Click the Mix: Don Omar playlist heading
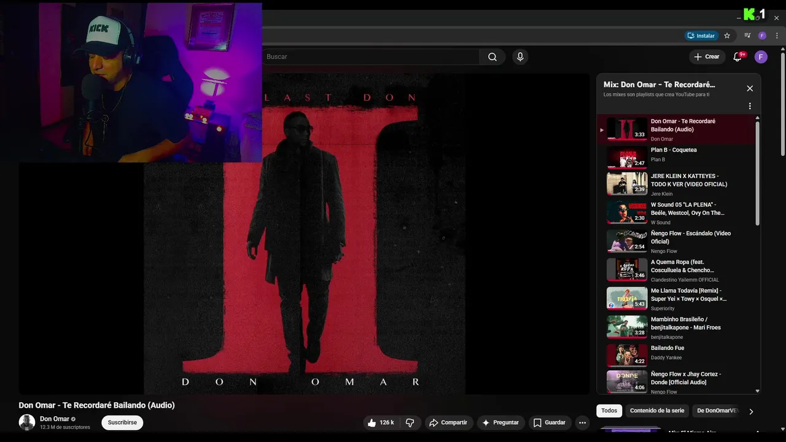 point(659,85)
